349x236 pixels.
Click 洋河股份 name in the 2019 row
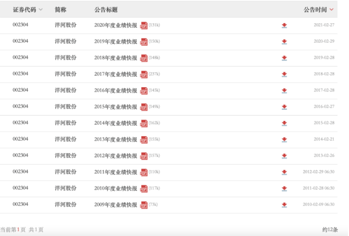[66, 41]
